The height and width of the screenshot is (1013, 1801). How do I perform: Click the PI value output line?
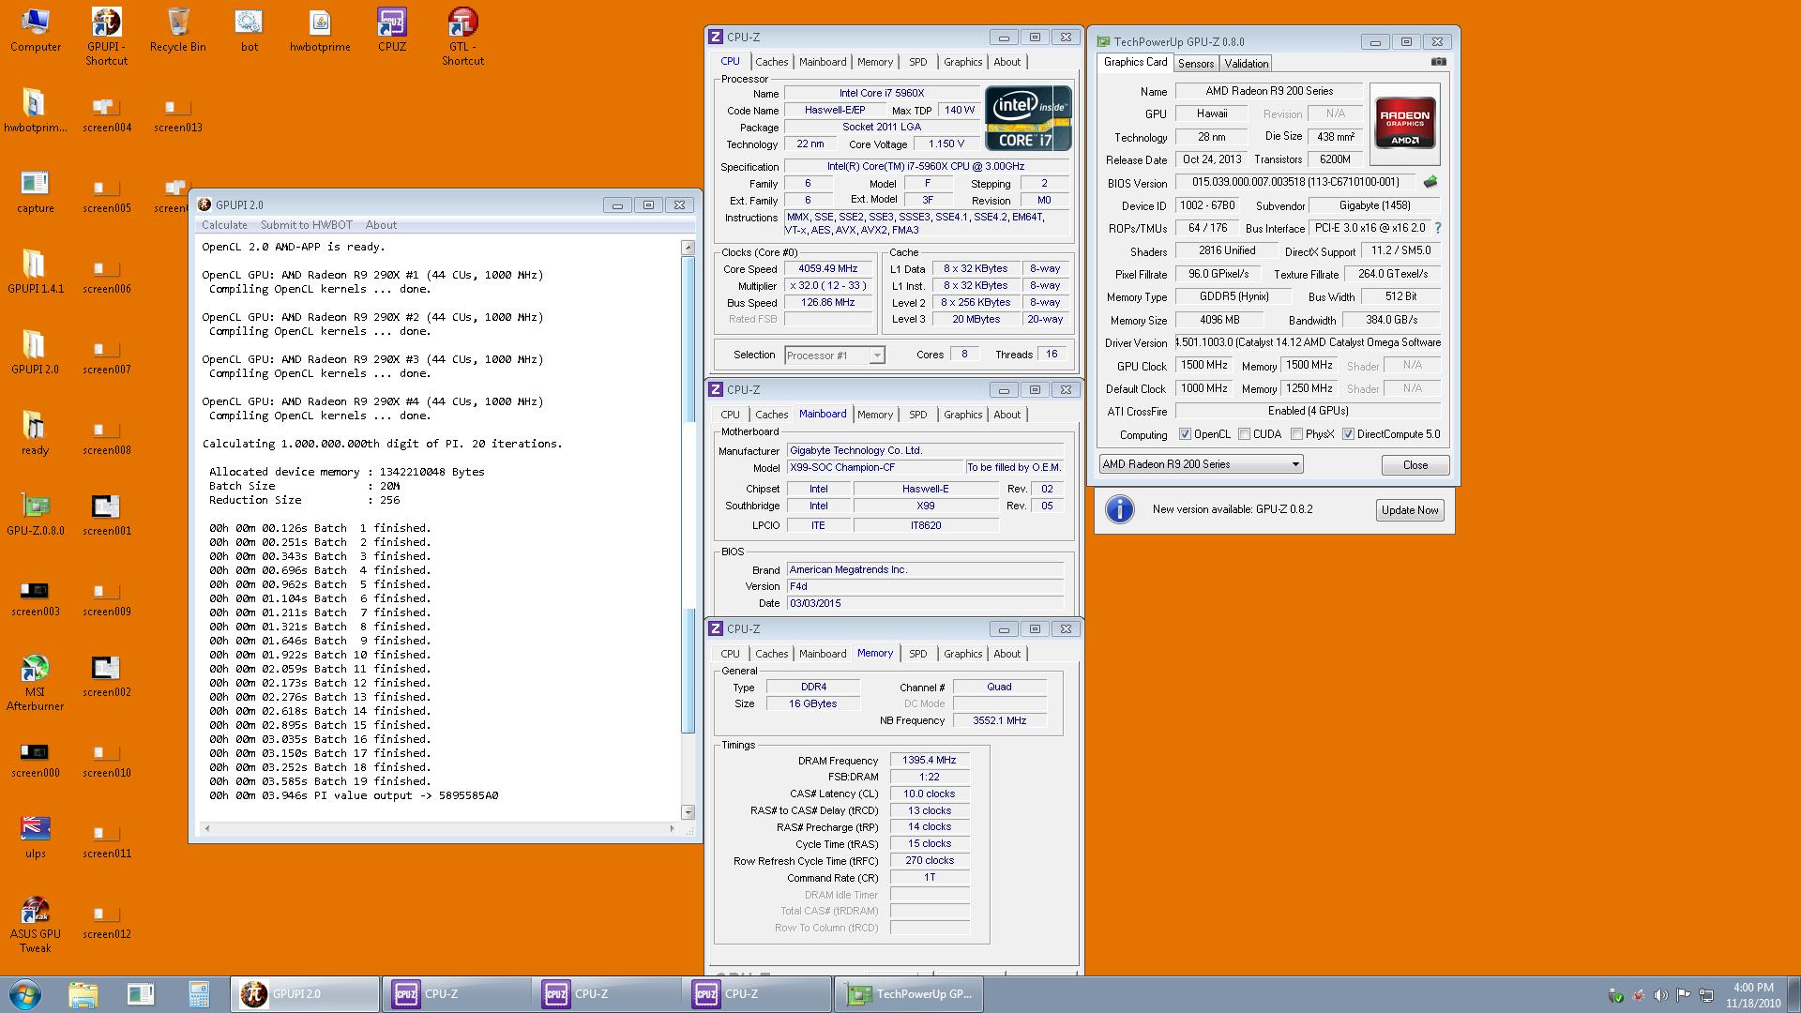tap(354, 795)
